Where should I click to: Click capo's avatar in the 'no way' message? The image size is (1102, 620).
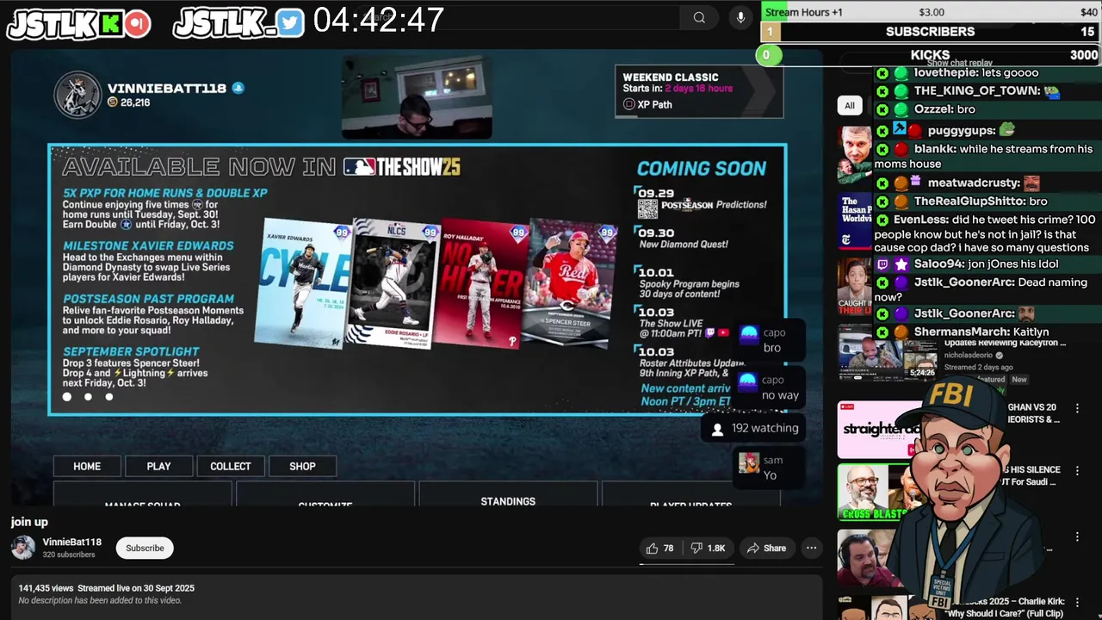[x=748, y=381]
